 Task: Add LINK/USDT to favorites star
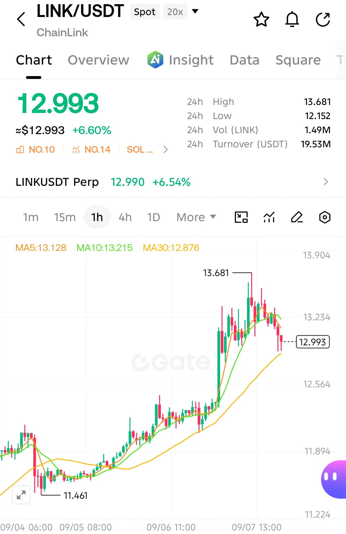click(x=261, y=20)
